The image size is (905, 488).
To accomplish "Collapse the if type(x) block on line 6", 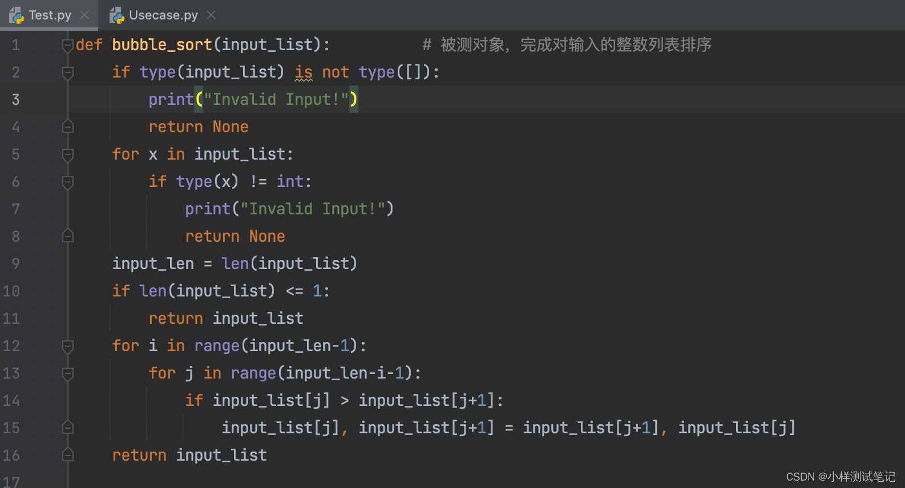I will pos(67,182).
